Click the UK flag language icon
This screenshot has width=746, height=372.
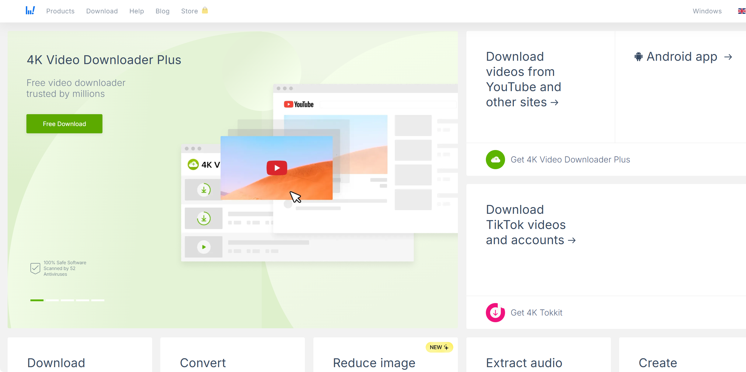tap(742, 11)
